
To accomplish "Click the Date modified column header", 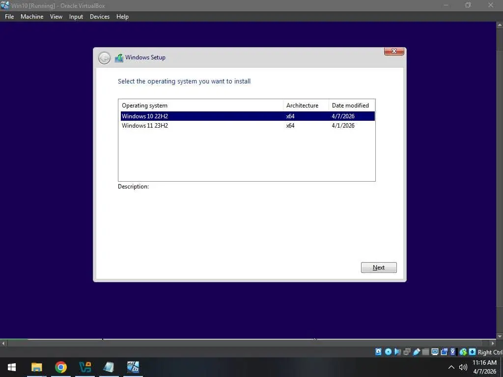I will click(x=352, y=106).
